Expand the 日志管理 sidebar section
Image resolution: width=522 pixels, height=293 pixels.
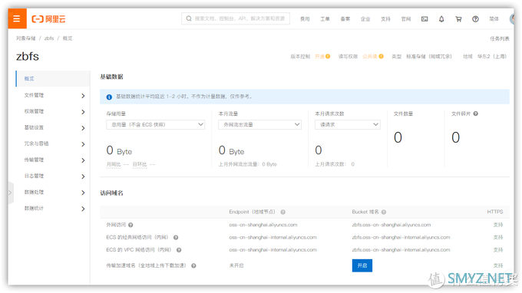point(53,176)
